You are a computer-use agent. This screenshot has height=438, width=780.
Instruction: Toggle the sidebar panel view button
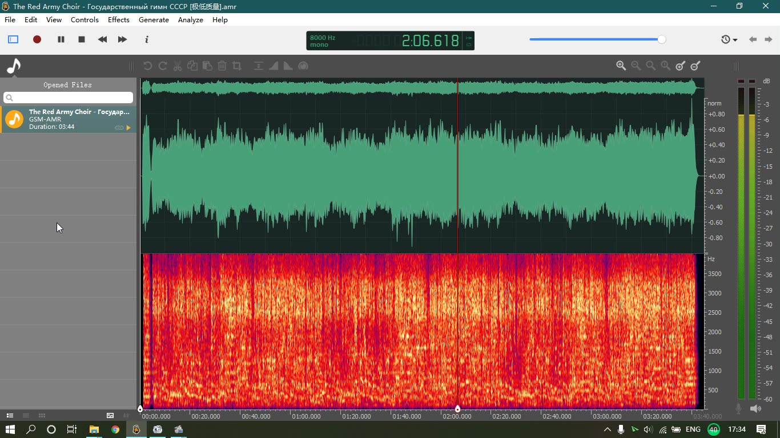(13, 39)
